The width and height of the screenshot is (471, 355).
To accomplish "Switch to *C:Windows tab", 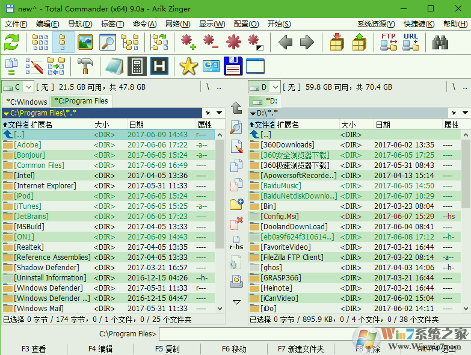I will tap(26, 102).
